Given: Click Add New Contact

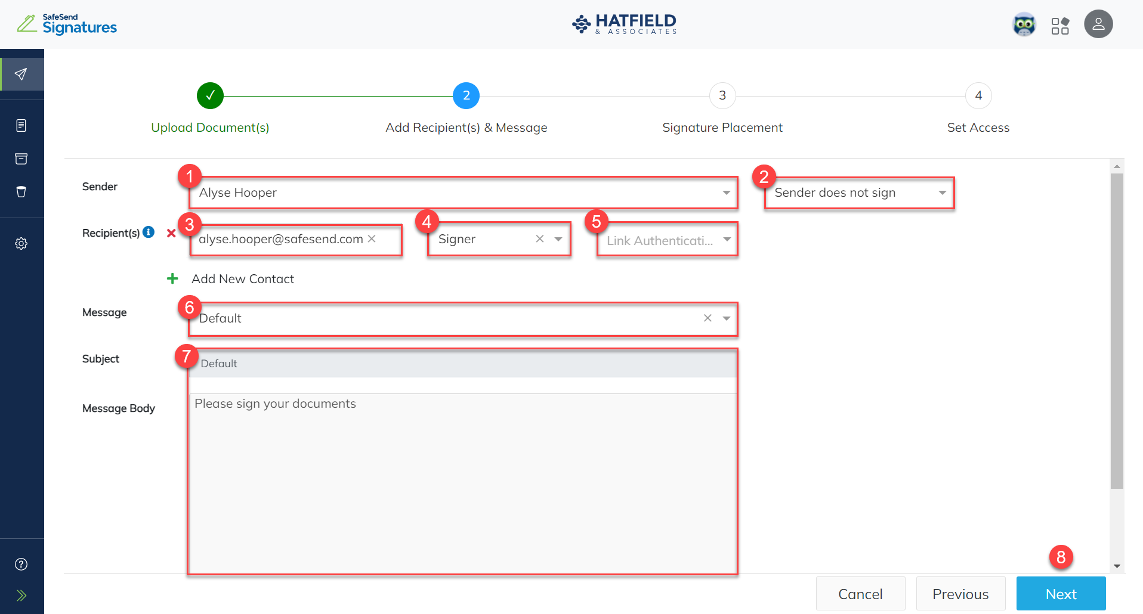Looking at the screenshot, I should tap(242, 278).
